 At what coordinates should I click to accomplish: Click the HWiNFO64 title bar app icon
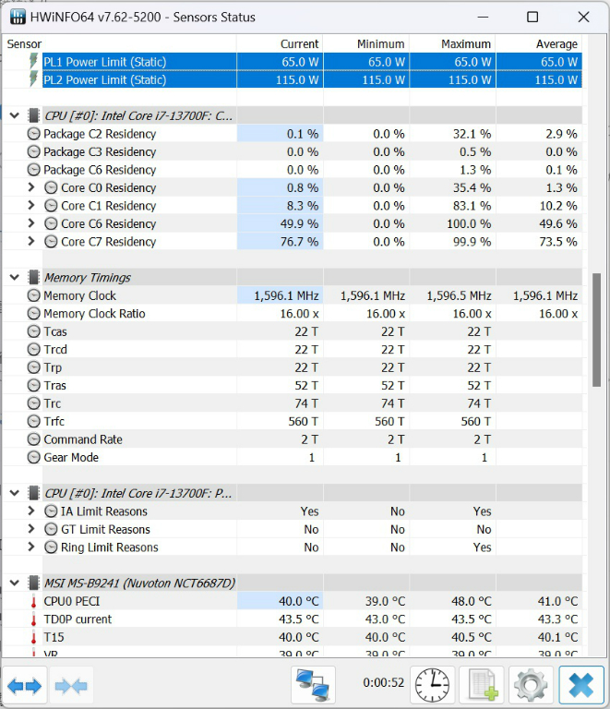[x=18, y=18]
